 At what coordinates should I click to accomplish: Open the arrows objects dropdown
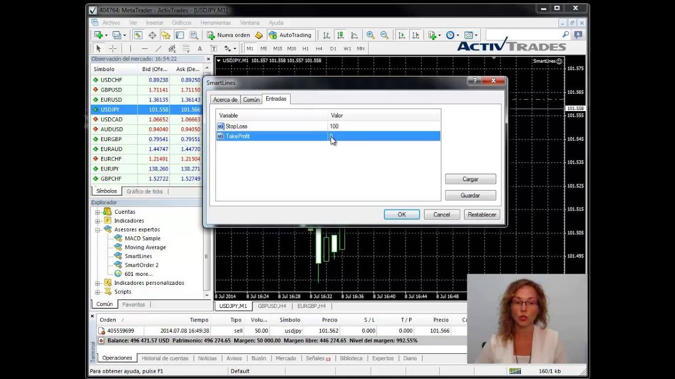pyautogui.click(x=230, y=48)
